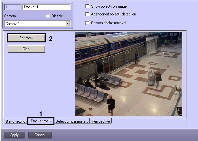
Task: Open the Detection parameters tab
Action: pos(72,121)
